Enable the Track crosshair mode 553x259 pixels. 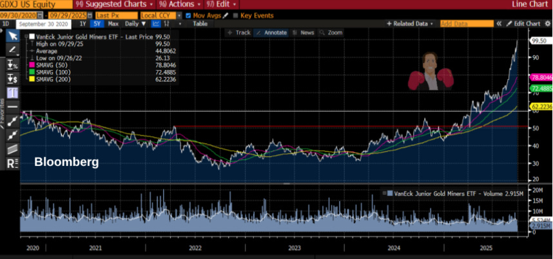[239, 32]
